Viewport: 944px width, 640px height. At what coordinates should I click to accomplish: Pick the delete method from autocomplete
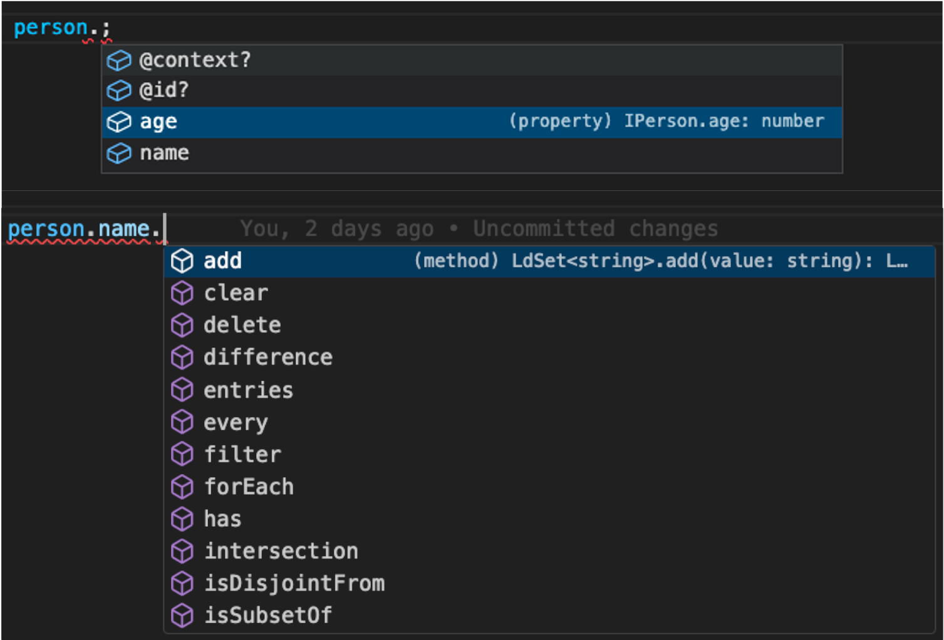[242, 325]
